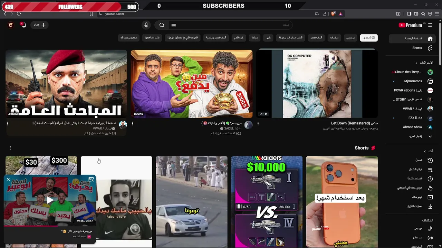Bookmark this page using the bookmark icon
Screen dimensions: 442x248
point(91,14)
